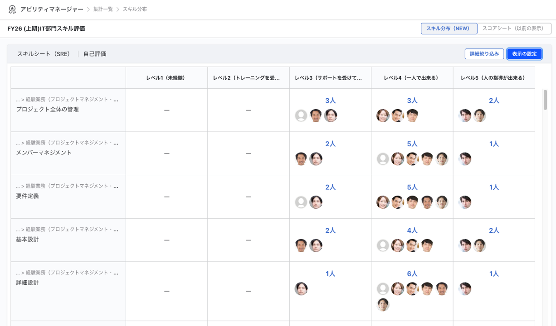Select the 自己評価 label
The height and width of the screenshot is (326, 556).
95,54
